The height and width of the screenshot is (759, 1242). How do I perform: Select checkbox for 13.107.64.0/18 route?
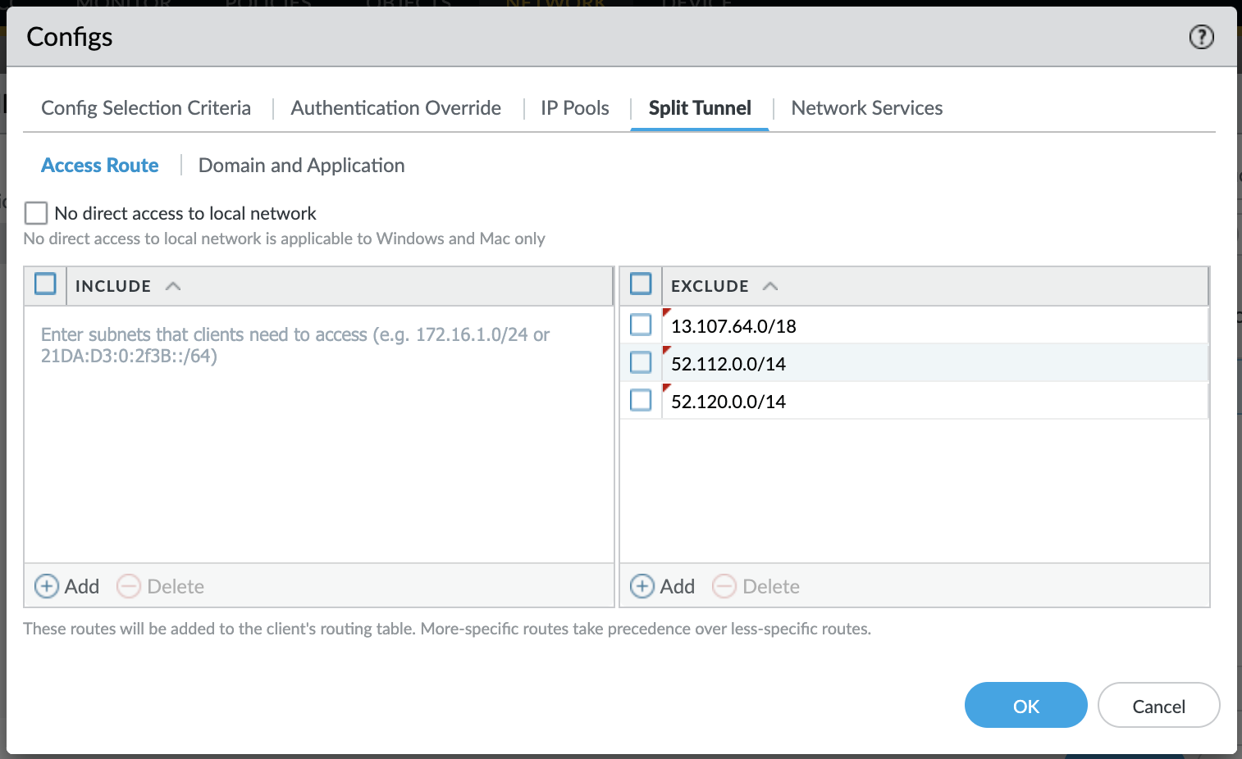pyautogui.click(x=641, y=325)
